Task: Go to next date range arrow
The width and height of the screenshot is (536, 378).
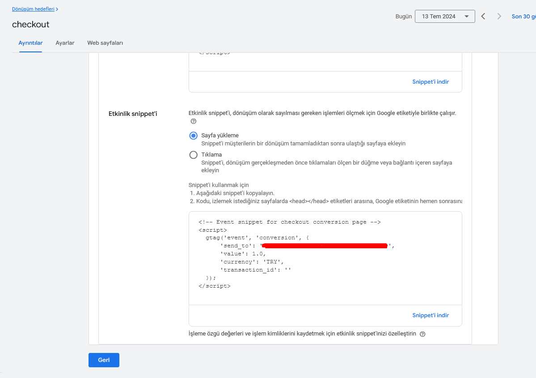Action: point(499,17)
